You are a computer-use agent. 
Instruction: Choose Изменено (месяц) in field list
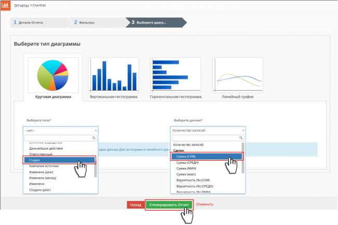43,178
